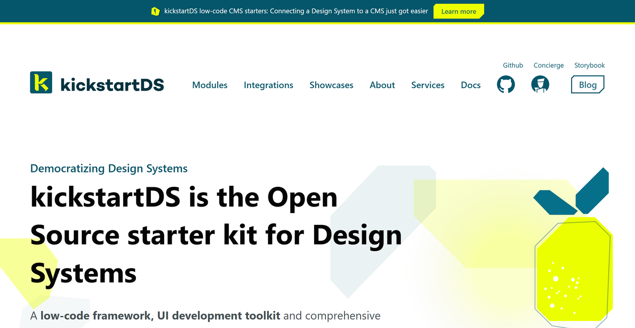
Task: Navigate to Services
Action: 428,85
